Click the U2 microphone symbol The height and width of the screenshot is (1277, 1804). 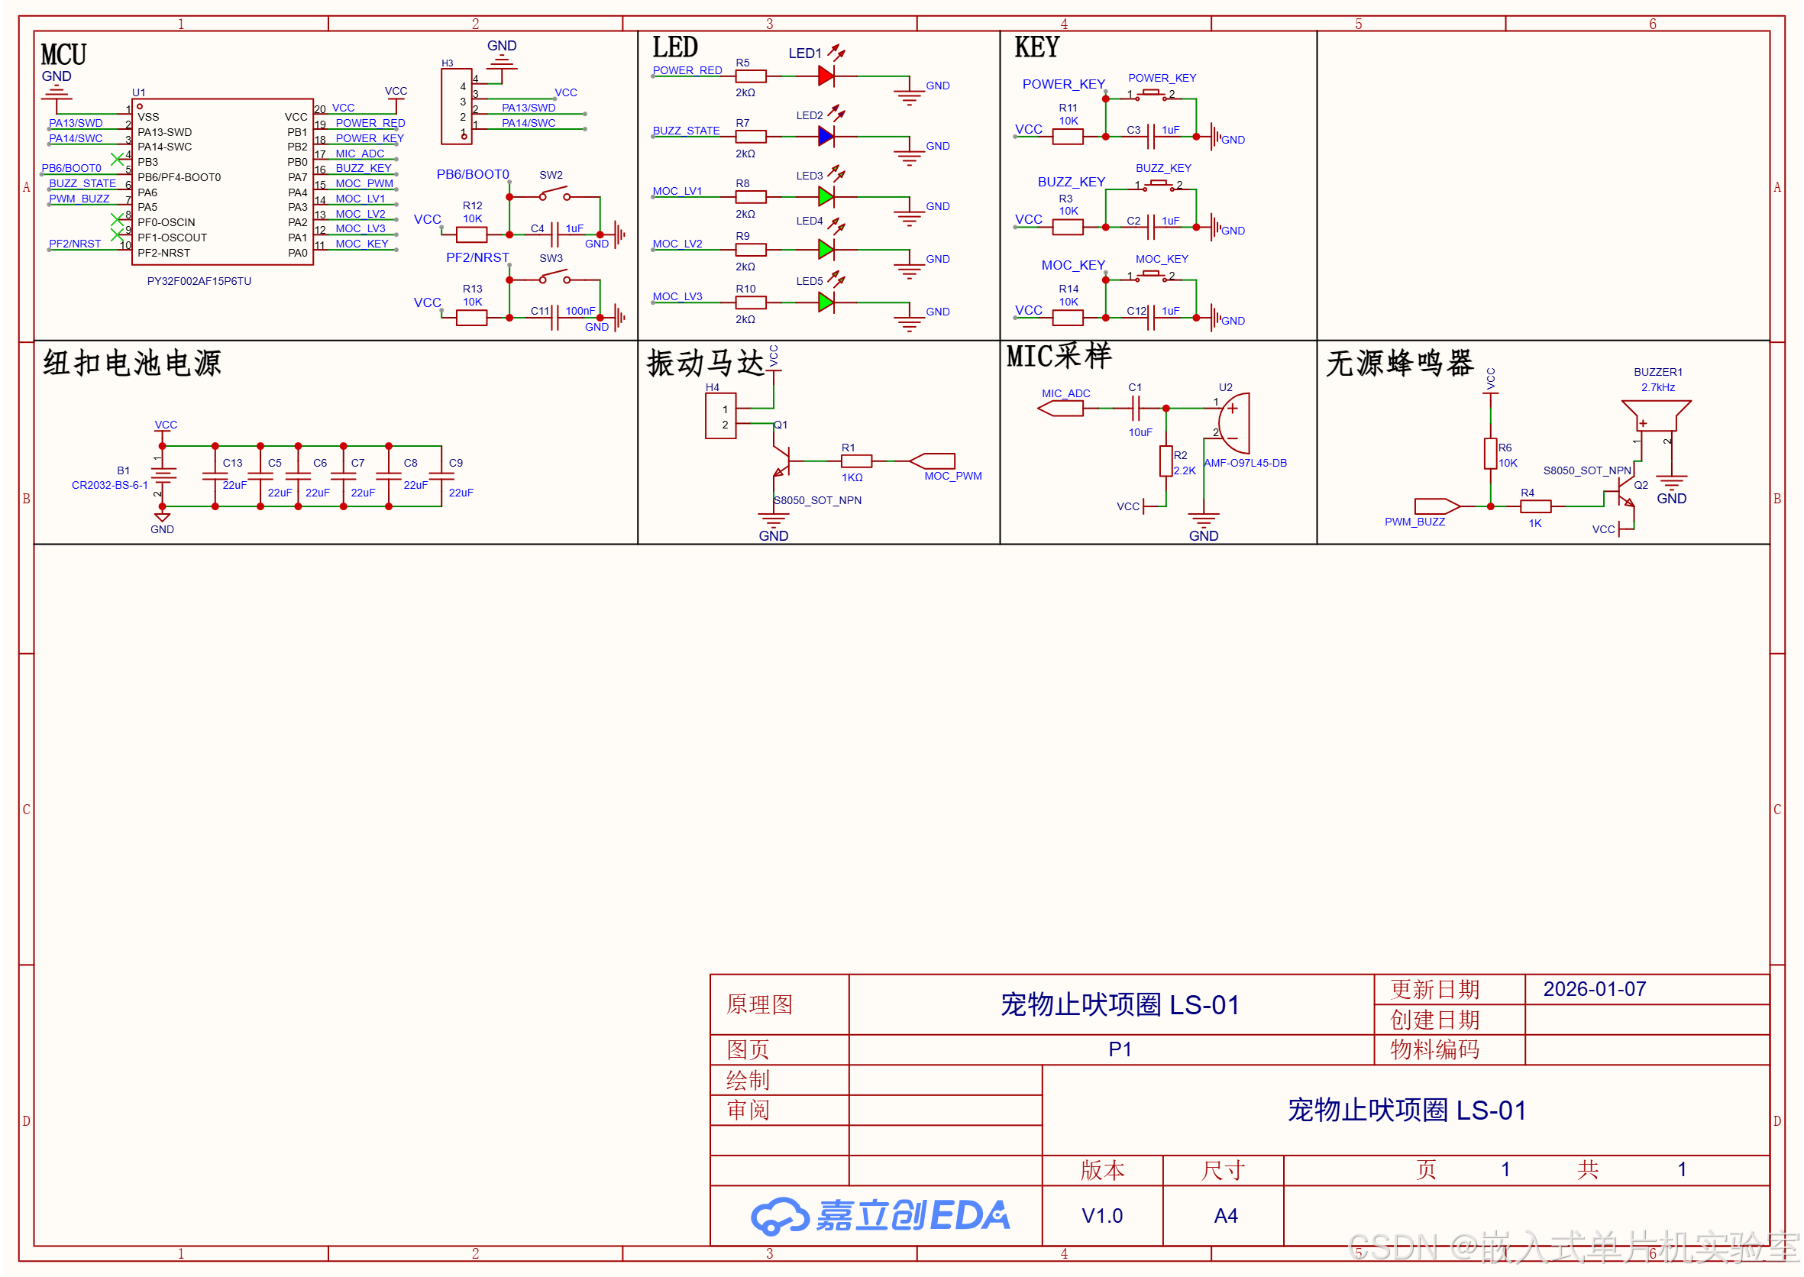(1235, 423)
